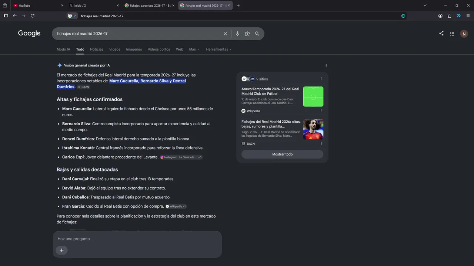474x266 pixels.
Task: Open AI overview more options menu
Action: click(x=326, y=65)
